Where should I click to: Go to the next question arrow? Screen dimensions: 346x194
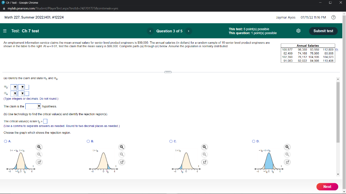click(x=189, y=31)
